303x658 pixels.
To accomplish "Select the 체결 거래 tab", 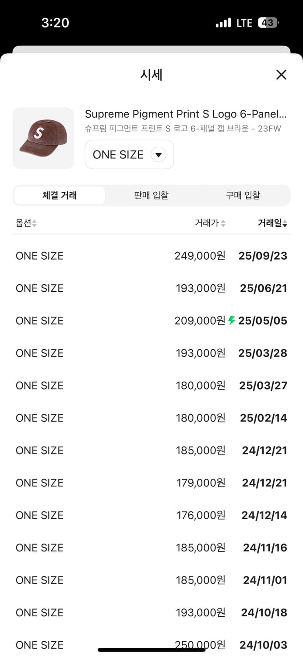I will click(60, 195).
